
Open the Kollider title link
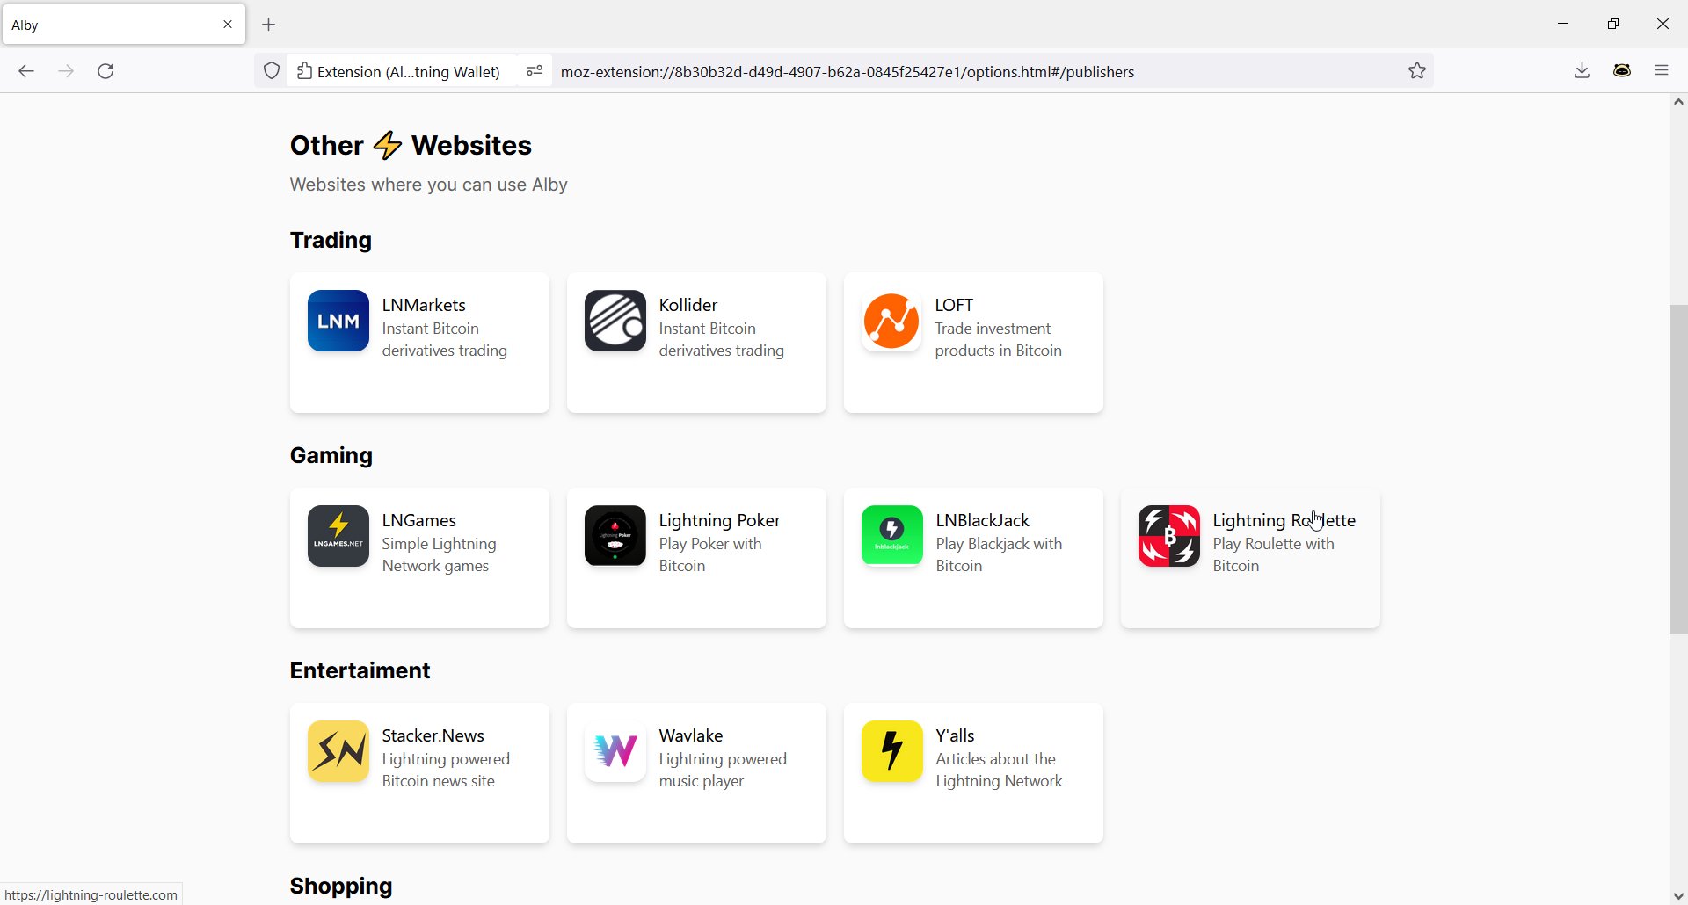pos(688,305)
